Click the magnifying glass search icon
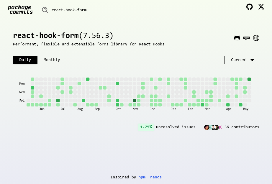This screenshot has height=184, width=272. pyautogui.click(x=45, y=10)
